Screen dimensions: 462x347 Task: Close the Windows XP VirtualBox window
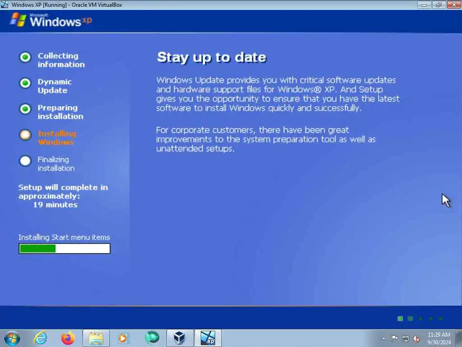click(x=454, y=5)
